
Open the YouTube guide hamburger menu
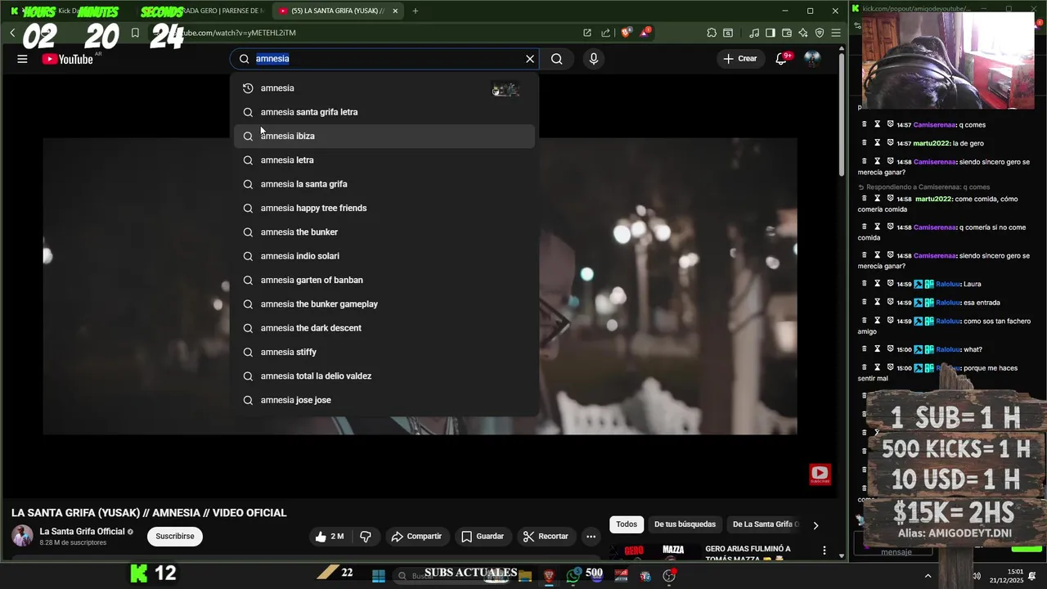click(x=22, y=59)
